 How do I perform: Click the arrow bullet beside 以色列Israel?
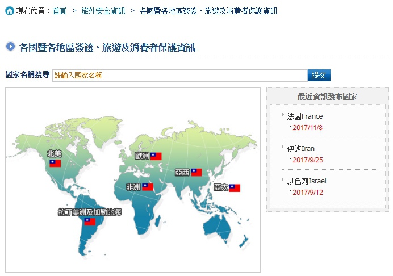tap(283, 179)
